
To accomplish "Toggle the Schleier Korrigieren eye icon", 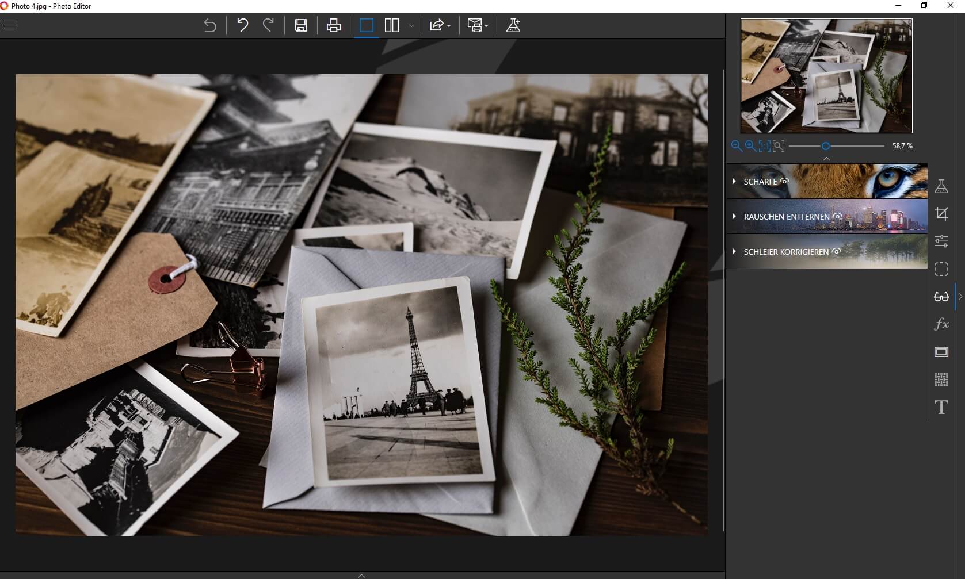I will 837,251.
